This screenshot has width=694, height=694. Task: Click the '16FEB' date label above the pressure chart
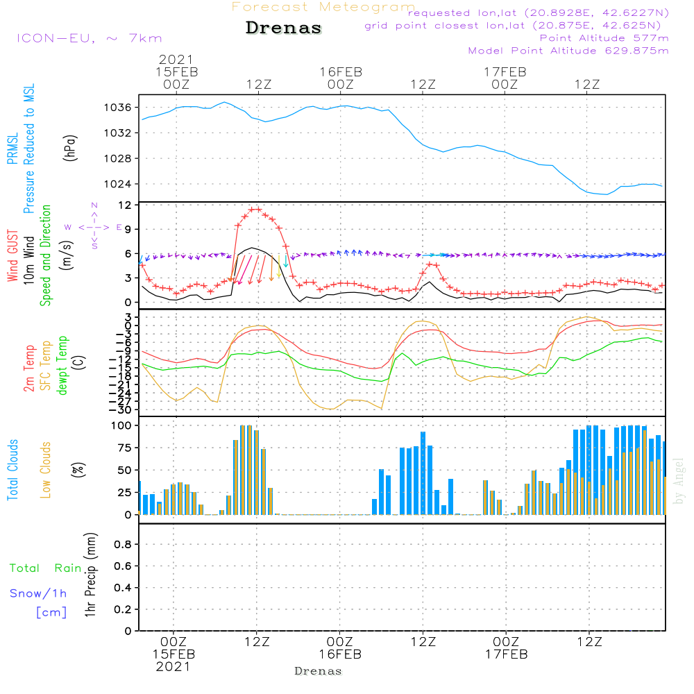(341, 71)
